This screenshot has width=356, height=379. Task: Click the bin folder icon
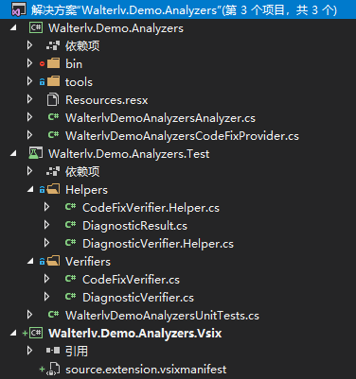coord(53,64)
